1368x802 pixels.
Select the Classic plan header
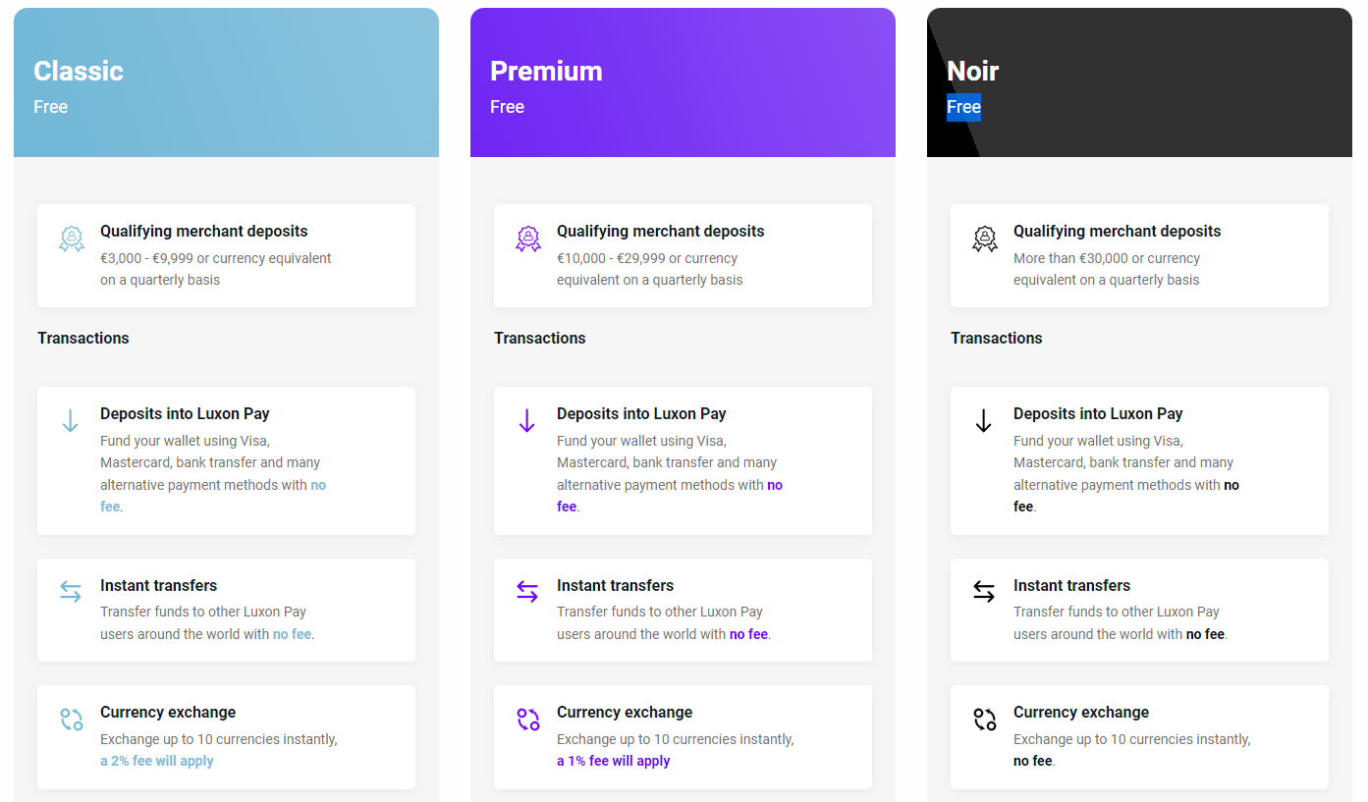click(226, 82)
